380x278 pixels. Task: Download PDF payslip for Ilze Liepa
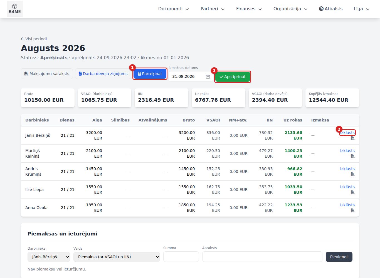352,192
